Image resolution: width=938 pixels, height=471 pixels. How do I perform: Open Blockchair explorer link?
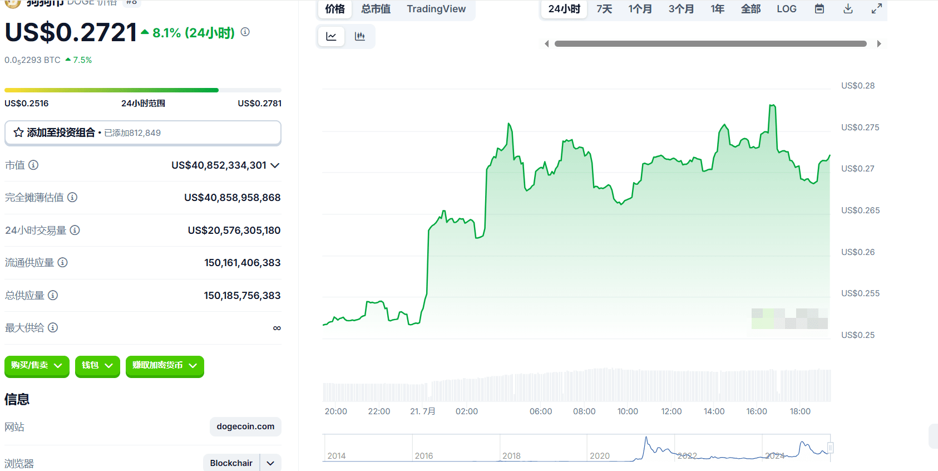tap(231, 463)
